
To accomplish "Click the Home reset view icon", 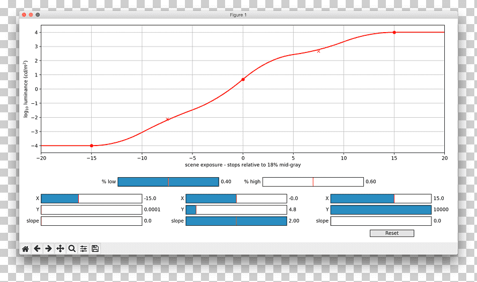I will tap(26, 249).
